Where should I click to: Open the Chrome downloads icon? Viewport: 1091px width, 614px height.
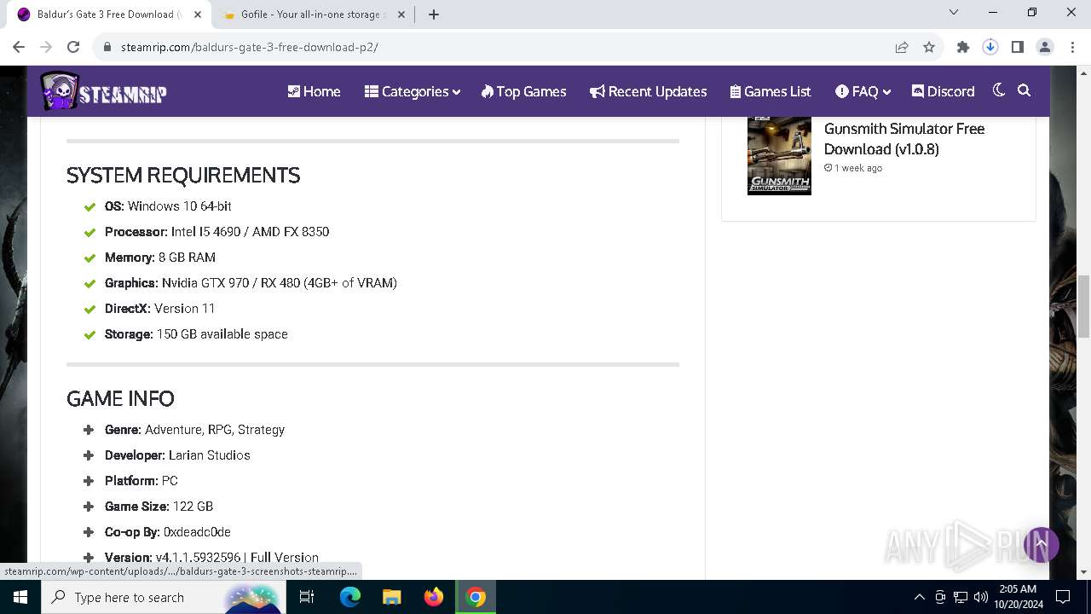click(990, 47)
